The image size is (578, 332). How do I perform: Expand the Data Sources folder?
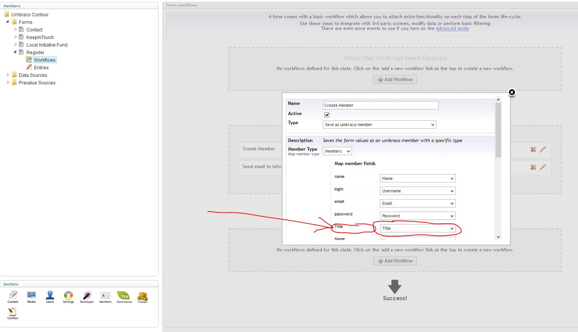(x=8, y=75)
